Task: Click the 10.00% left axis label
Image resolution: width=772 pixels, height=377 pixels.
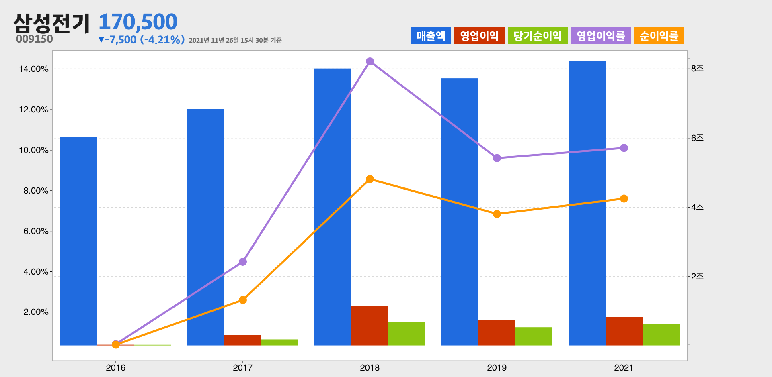Action: [x=34, y=150]
